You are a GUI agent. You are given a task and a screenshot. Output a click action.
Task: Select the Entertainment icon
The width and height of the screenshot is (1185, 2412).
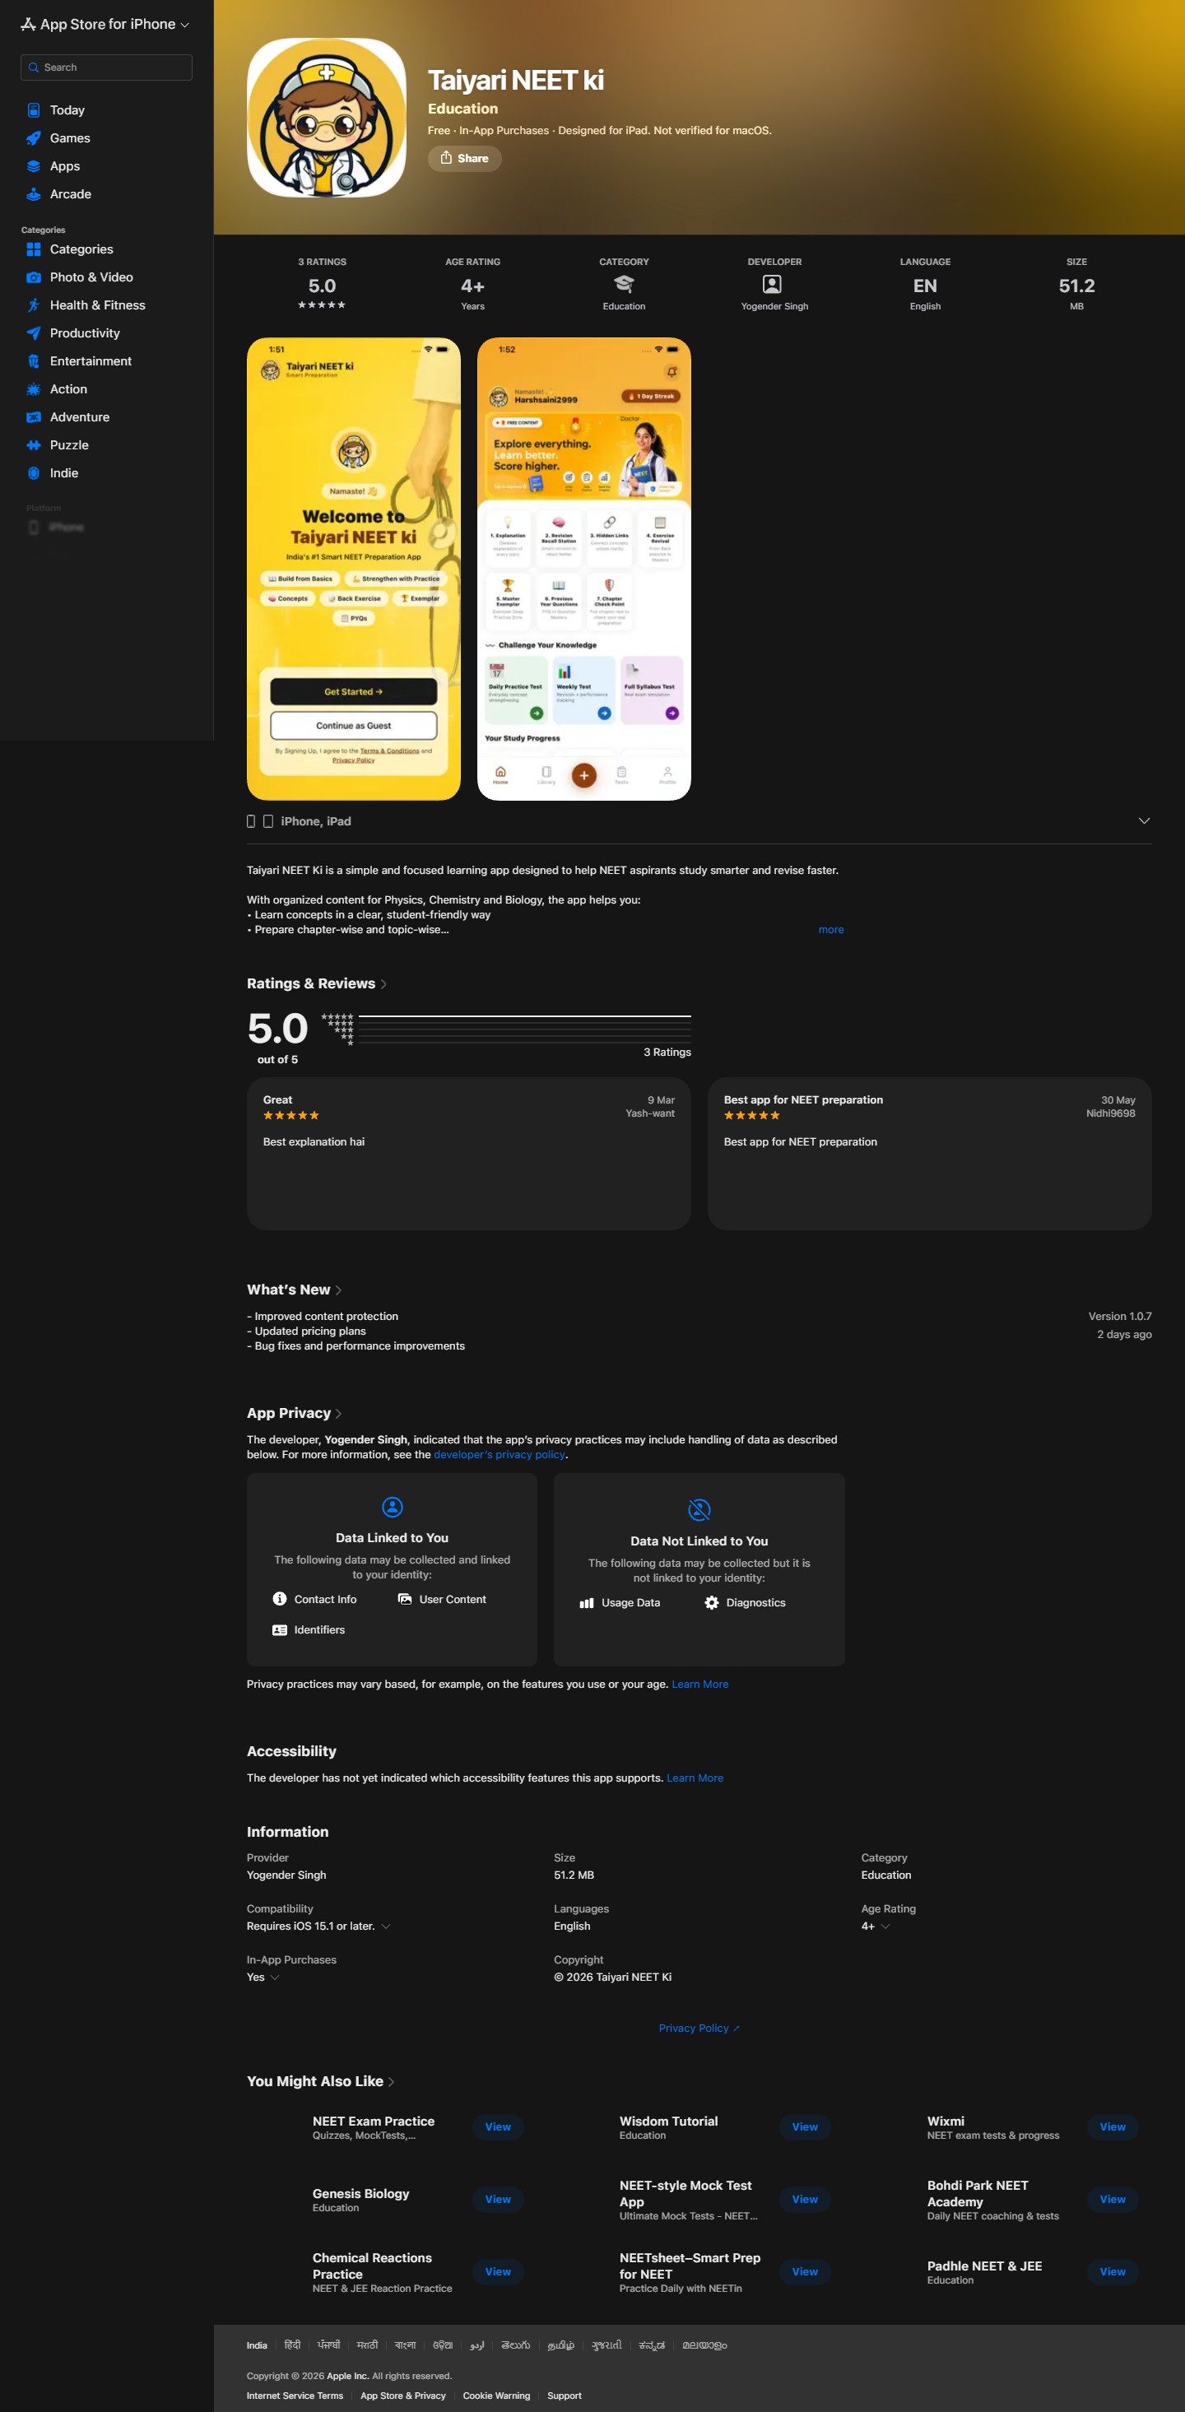(x=34, y=361)
